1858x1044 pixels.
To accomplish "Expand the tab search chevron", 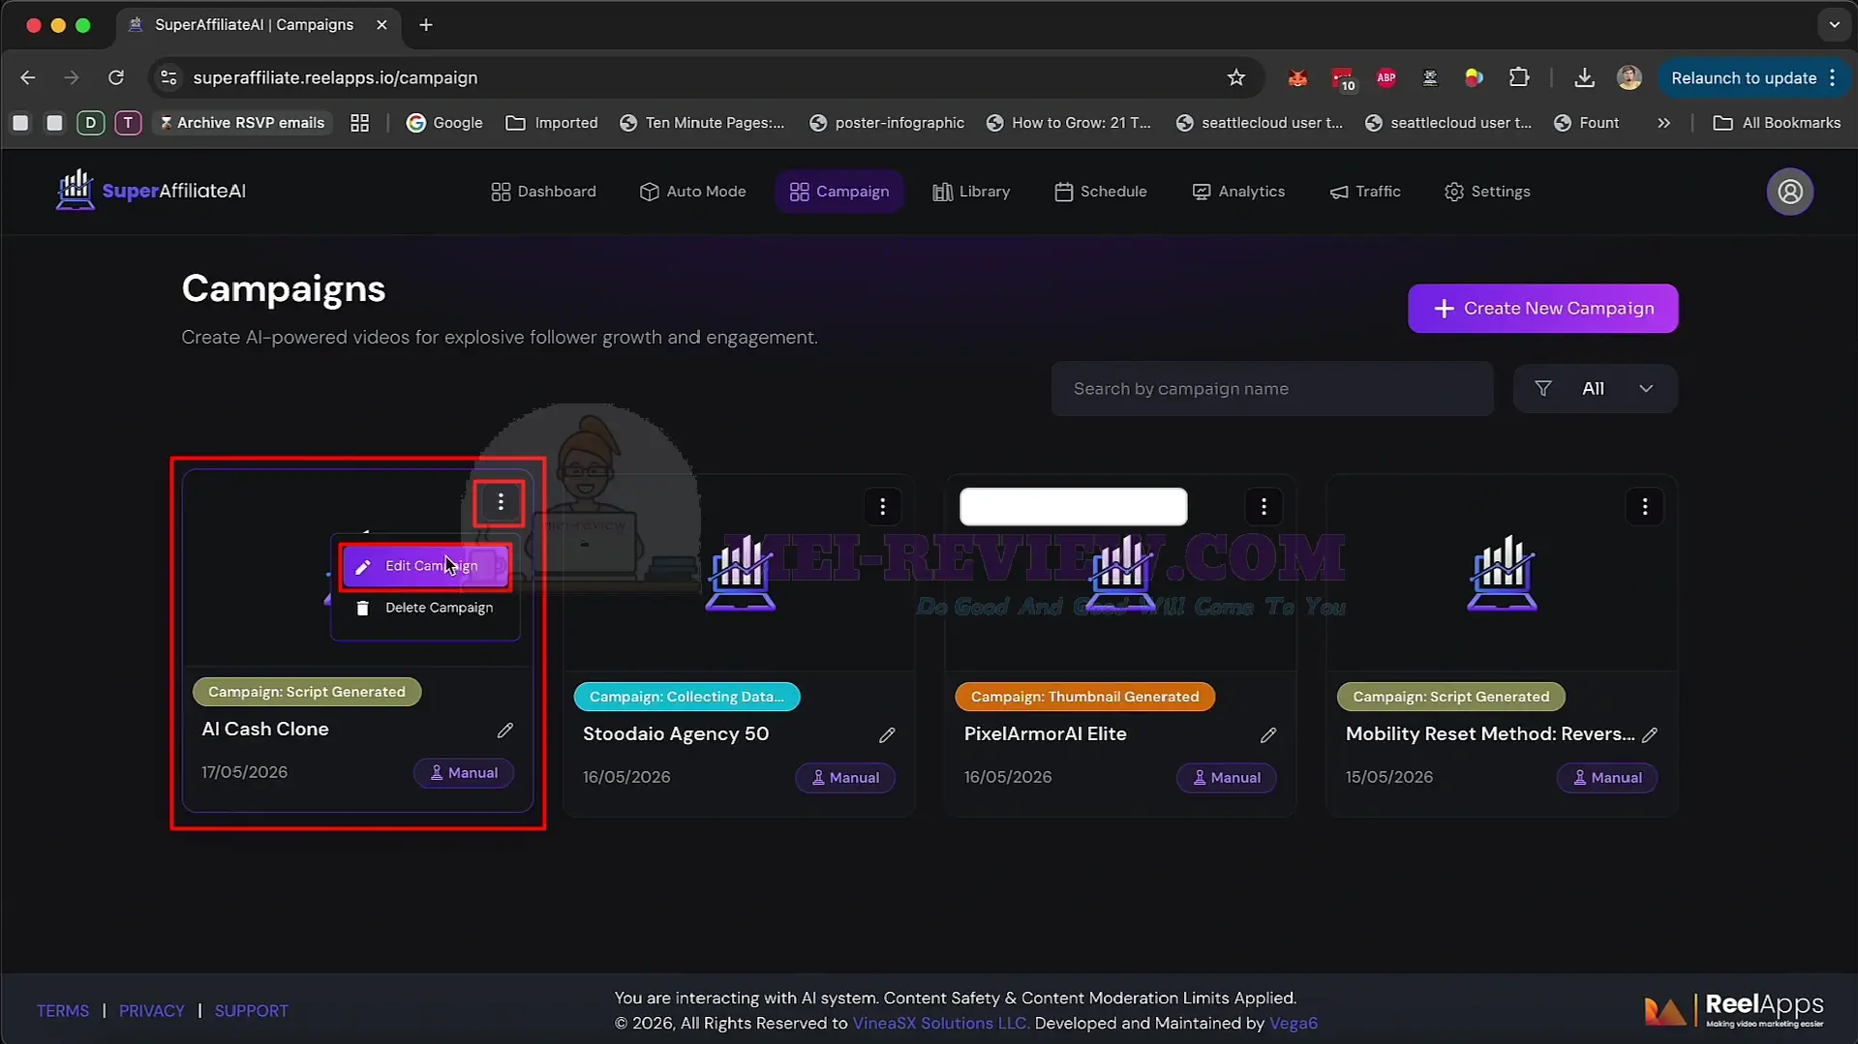I will click(1834, 25).
